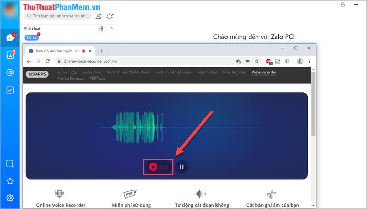This screenshot has height=209, width=367.
Task: Stop the recording with red button
Action: tap(153, 167)
